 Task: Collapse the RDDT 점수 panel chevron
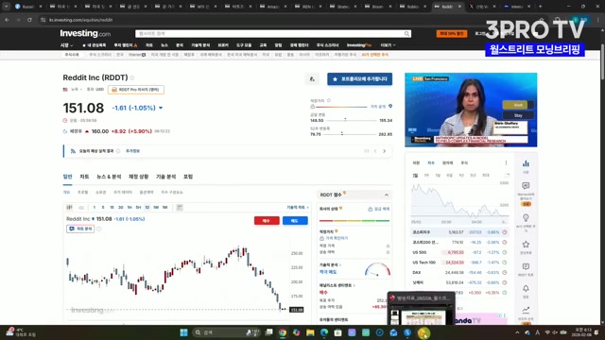click(387, 195)
